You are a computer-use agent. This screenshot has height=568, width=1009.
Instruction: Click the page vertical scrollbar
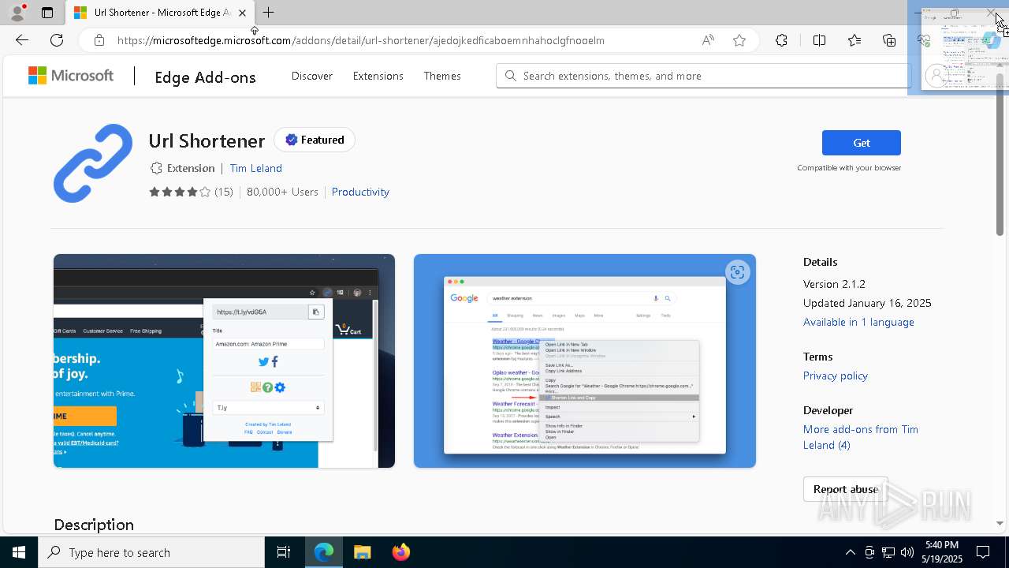tap(1000, 154)
